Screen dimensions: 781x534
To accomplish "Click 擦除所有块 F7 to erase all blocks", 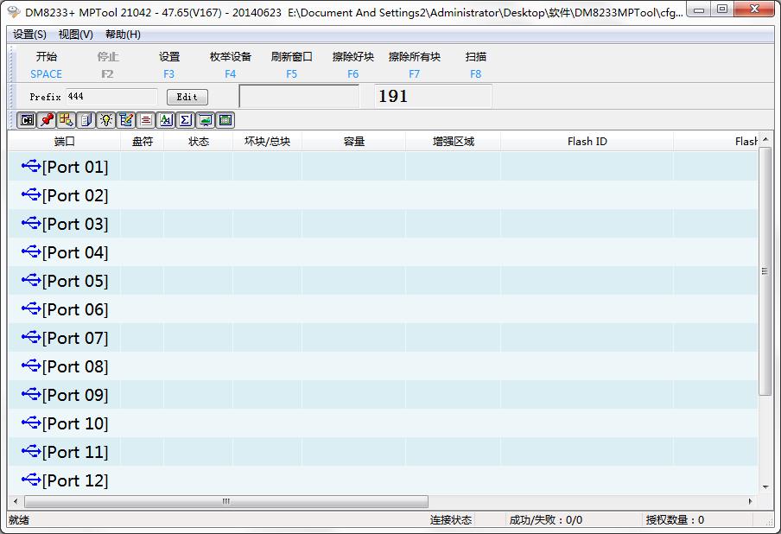I will pyautogui.click(x=414, y=65).
